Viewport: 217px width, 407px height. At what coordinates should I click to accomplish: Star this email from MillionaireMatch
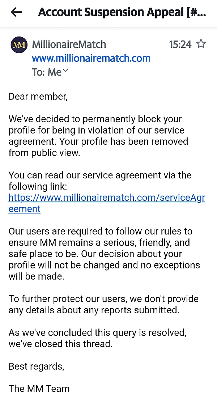point(201,44)
